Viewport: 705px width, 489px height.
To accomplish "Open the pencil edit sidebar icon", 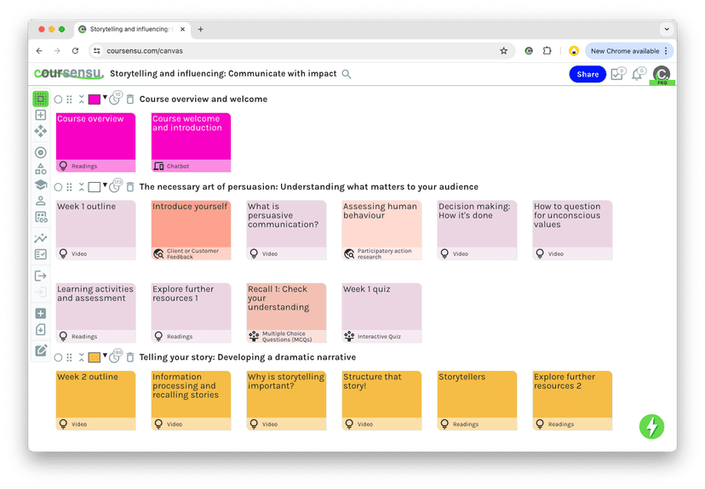I will [x=41, y=350].
